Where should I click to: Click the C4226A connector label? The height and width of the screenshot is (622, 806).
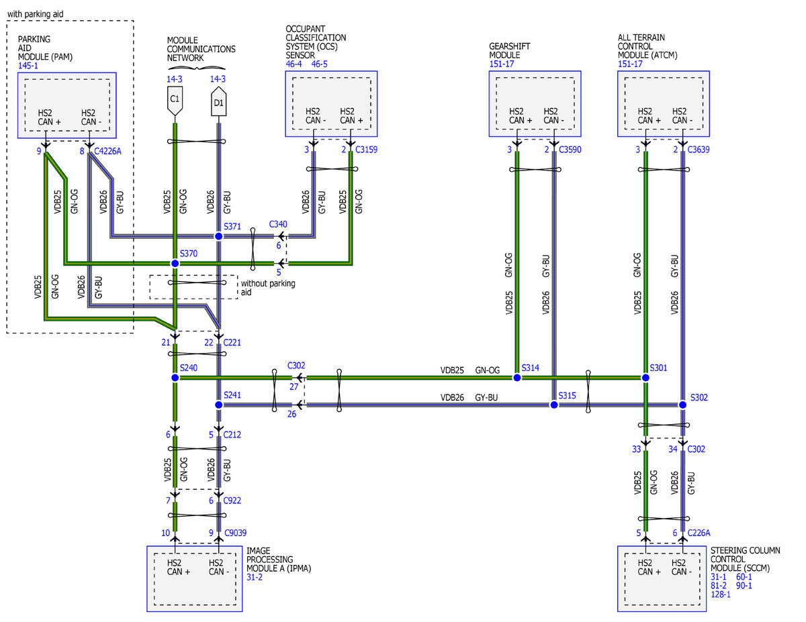point(107,151)
